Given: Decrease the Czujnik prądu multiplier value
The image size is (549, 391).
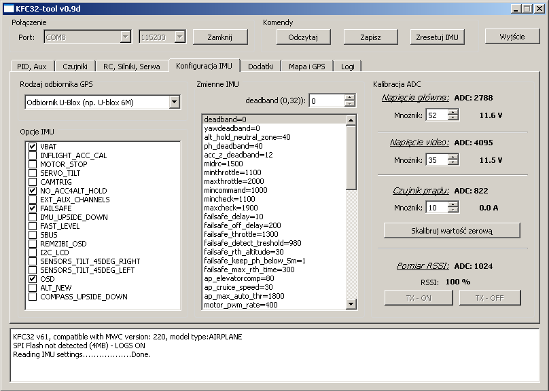Looking at the screenshot, I should 453,210.
